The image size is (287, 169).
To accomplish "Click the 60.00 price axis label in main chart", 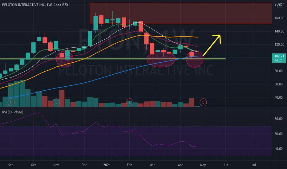I will click(278, 84).
